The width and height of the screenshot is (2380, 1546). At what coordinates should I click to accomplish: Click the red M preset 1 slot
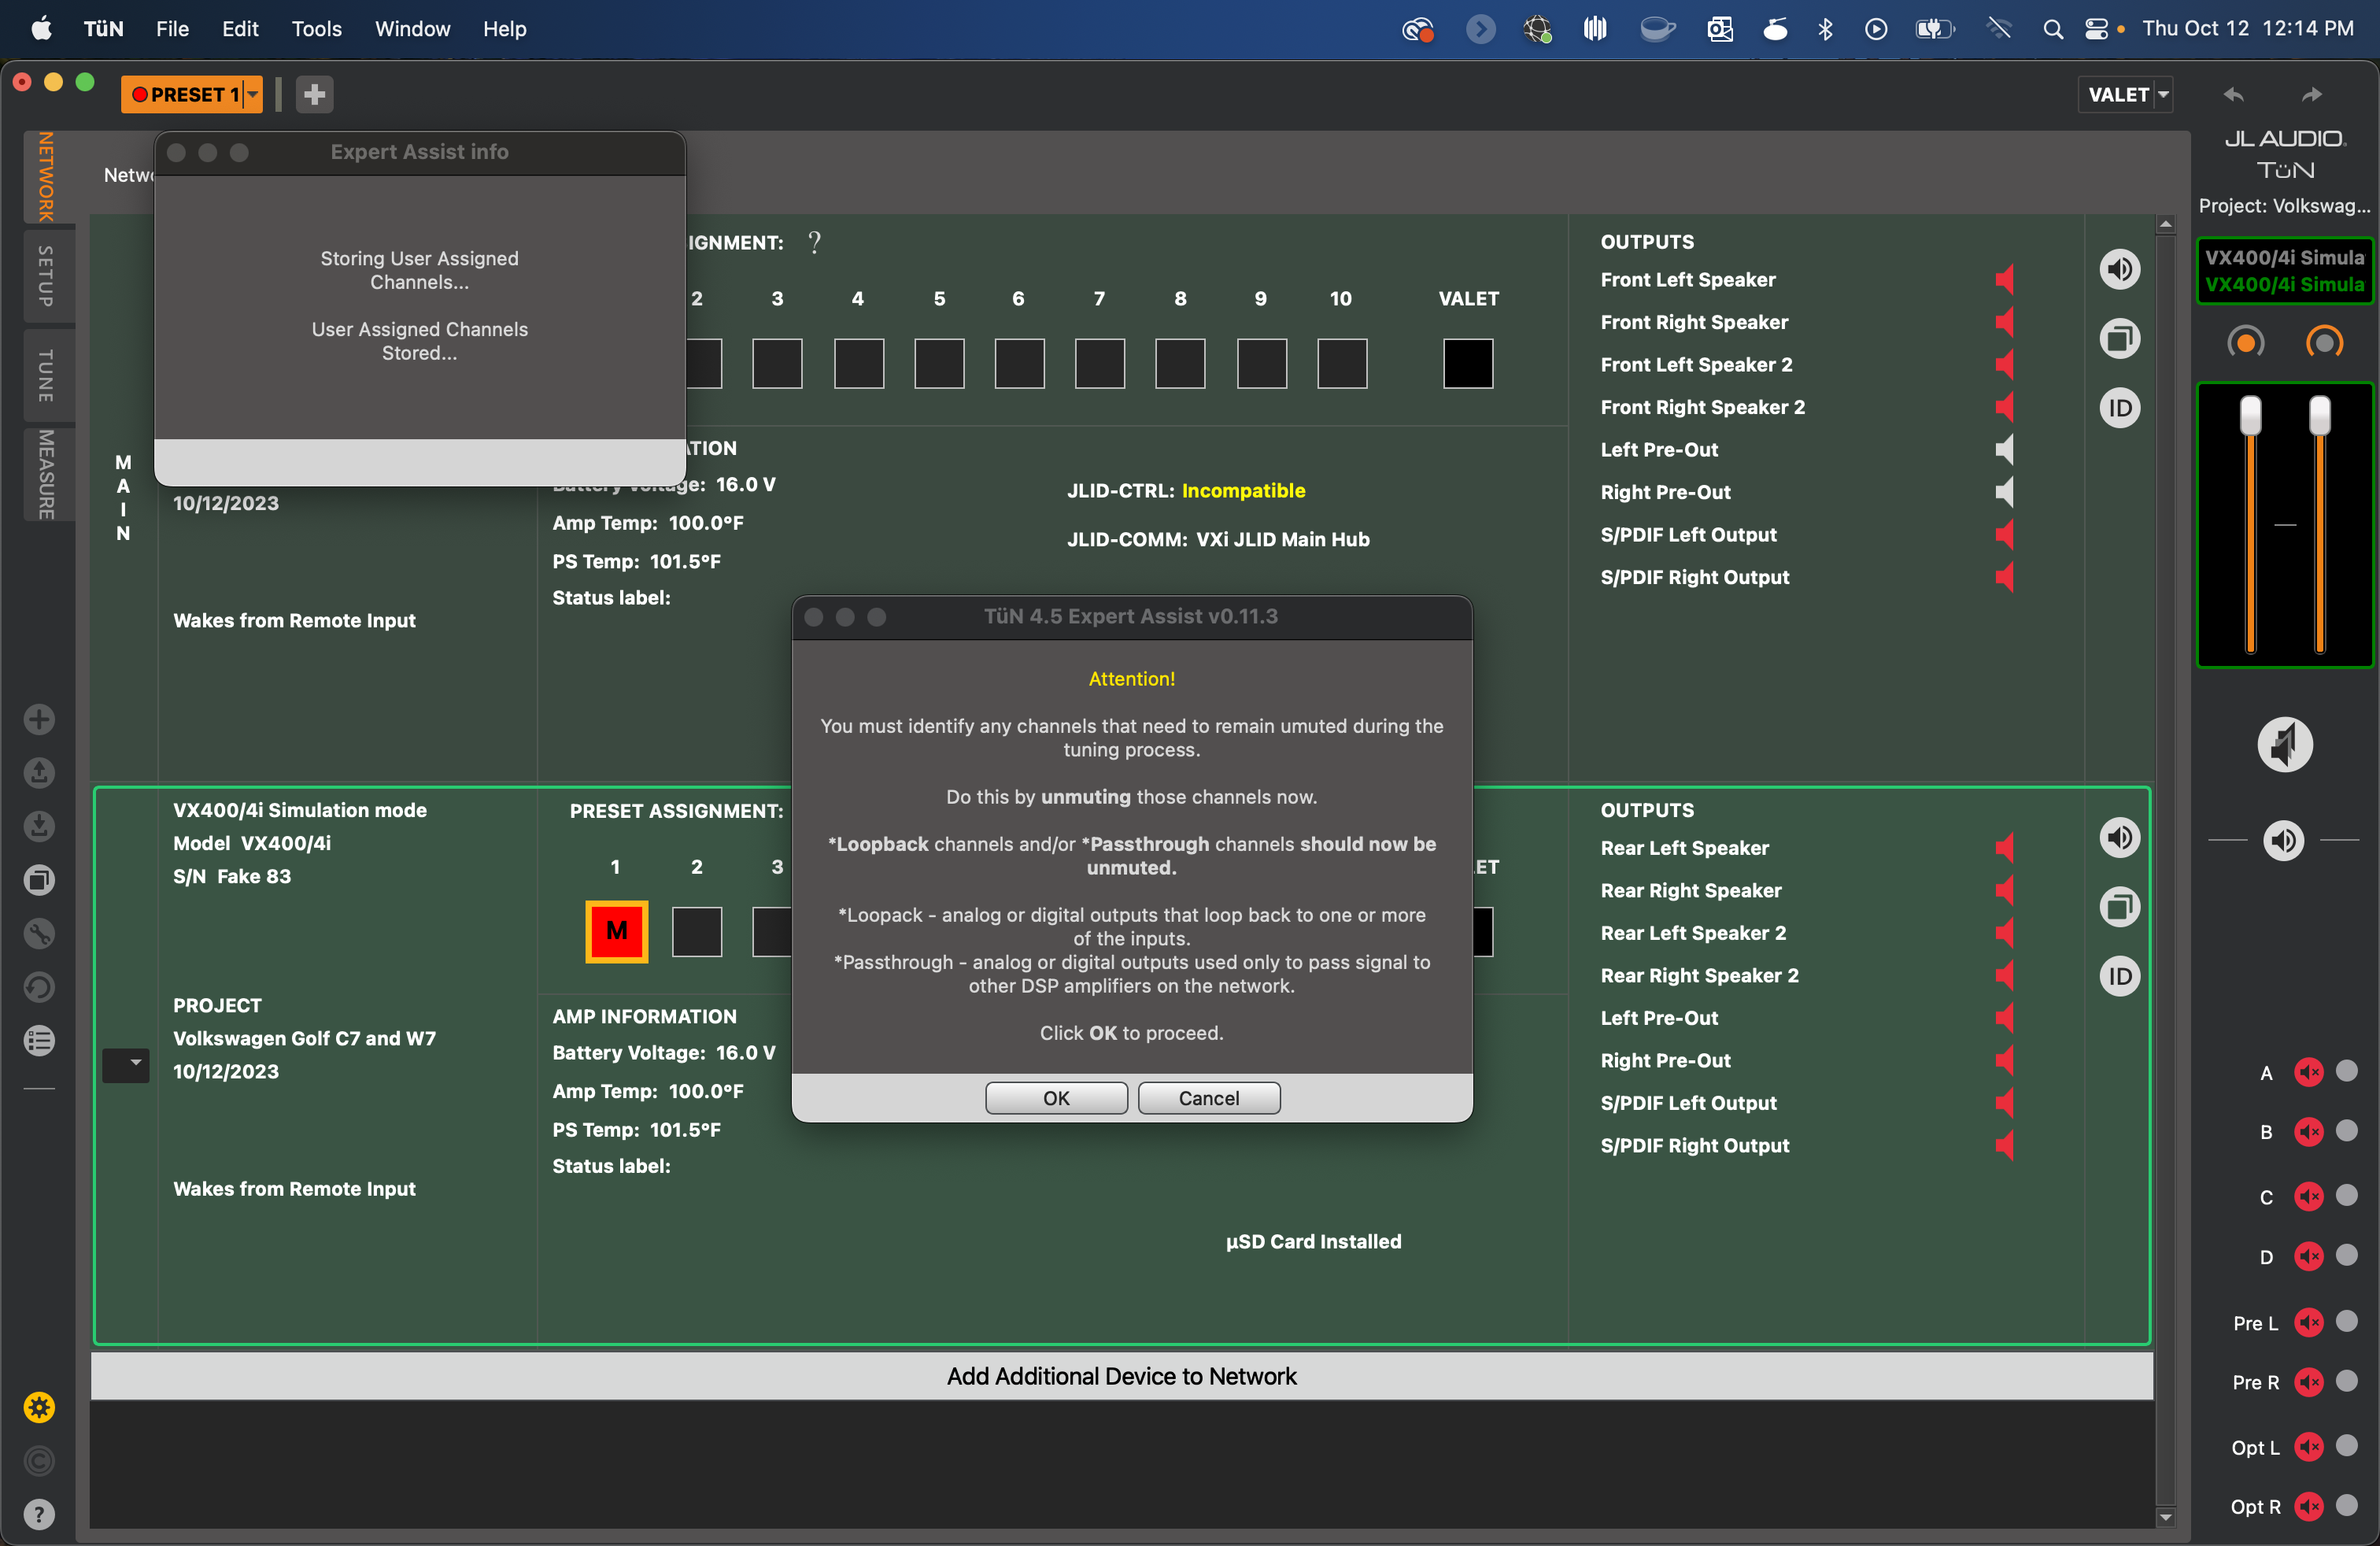616,931
